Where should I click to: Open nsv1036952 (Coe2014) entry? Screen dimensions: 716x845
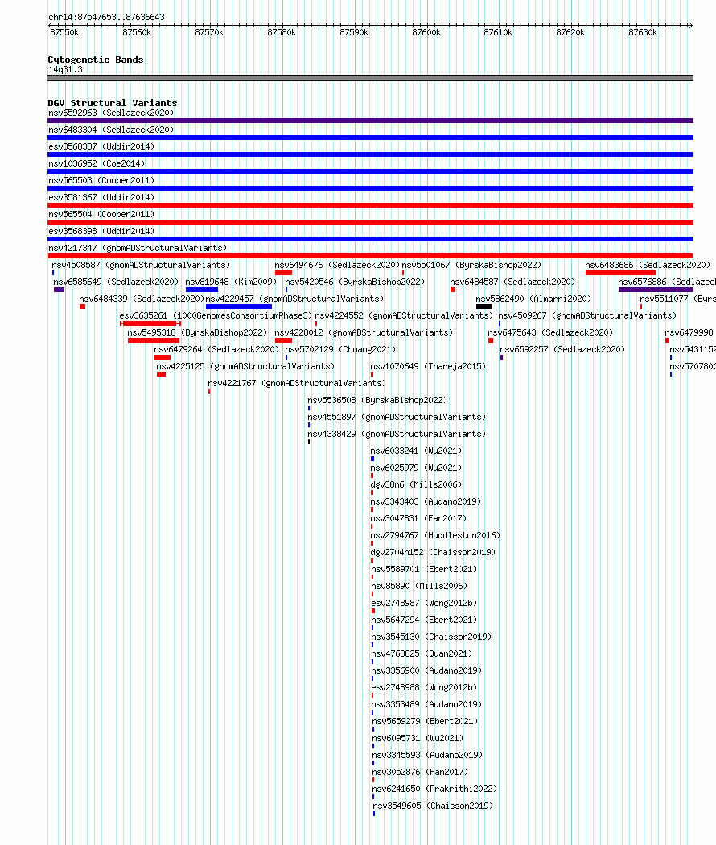tap(97, 163)
